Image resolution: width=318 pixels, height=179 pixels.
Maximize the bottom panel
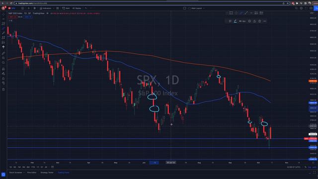click(315, 173)
